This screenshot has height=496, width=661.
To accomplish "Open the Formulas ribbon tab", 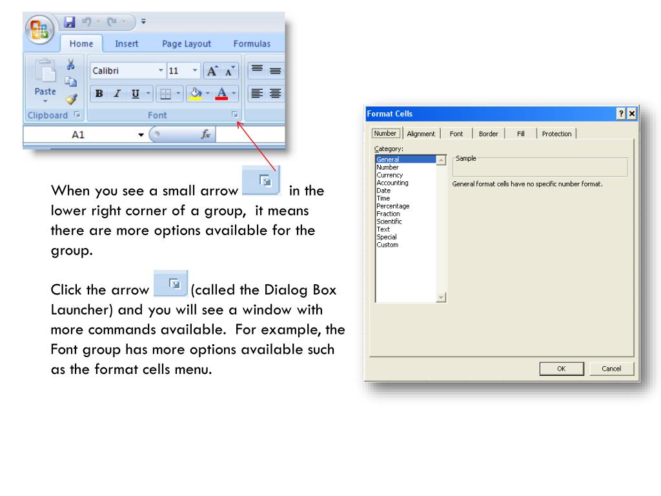I will click(x=252, y=43).
